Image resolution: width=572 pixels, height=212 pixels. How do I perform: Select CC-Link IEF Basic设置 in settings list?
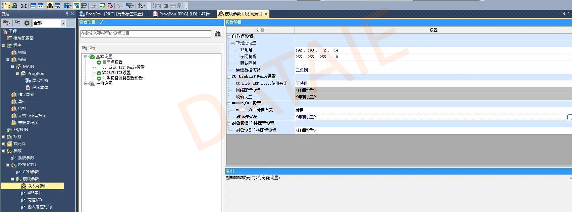(123, 67)
